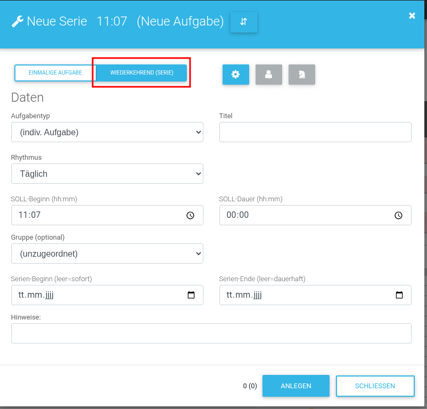Select Wiederkehrend (Serie) mode
The width and height of the screenshot is (427, 409).
coord(142,73)
